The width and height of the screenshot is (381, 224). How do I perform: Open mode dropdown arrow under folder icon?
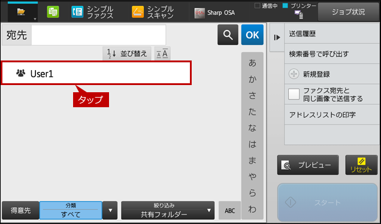tap(35, 19)
